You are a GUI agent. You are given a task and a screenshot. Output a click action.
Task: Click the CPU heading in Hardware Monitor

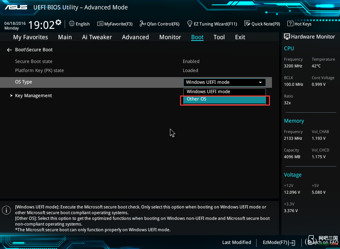point(289,48)
